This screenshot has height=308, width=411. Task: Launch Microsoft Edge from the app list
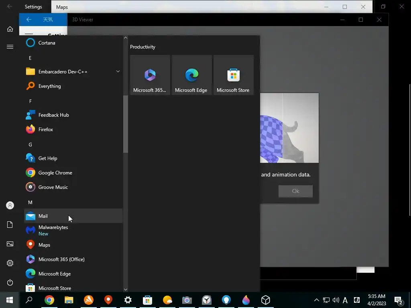(73, 274)
